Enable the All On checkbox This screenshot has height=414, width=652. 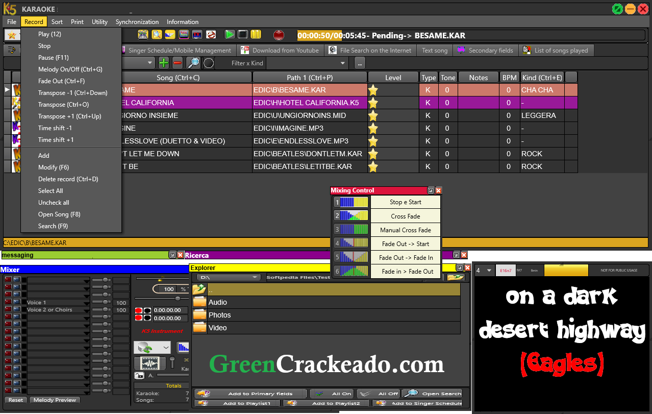coord(331,393)
